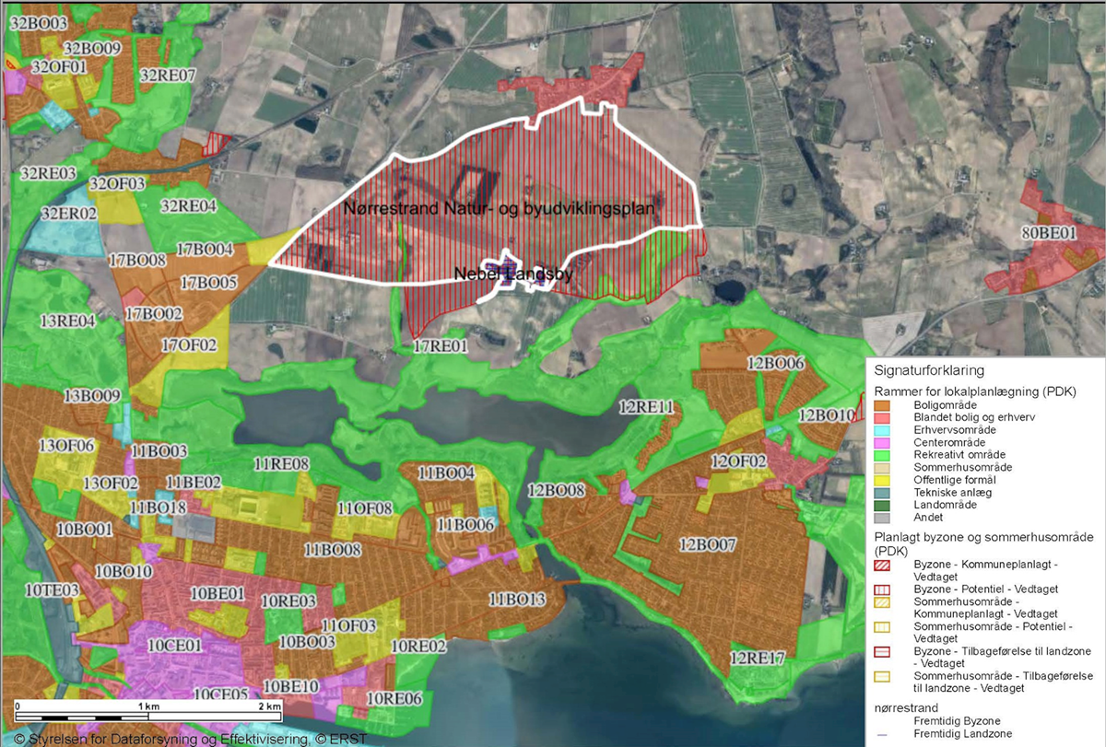
Task: Click the 17RE01 recreational area label
Action: click(441, 346)
